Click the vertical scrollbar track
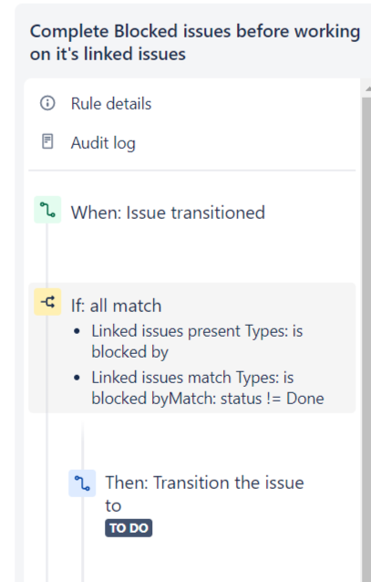Screen dimensions: 371x582 (366, 334)
